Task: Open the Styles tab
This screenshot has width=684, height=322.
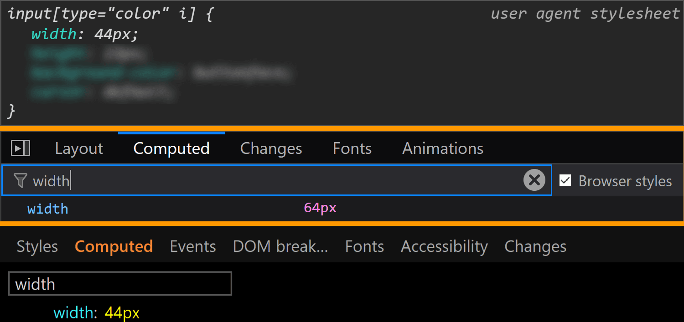Action: tap(37, 246)
